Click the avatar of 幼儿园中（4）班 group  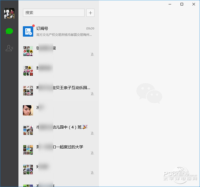(28, 130)
